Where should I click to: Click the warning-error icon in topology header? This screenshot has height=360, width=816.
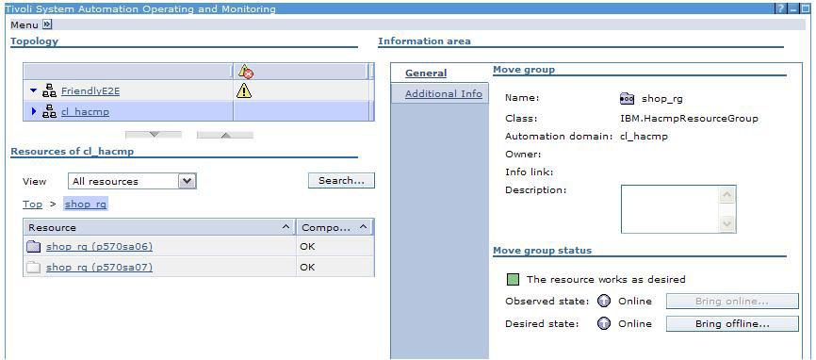pos(245,72)
